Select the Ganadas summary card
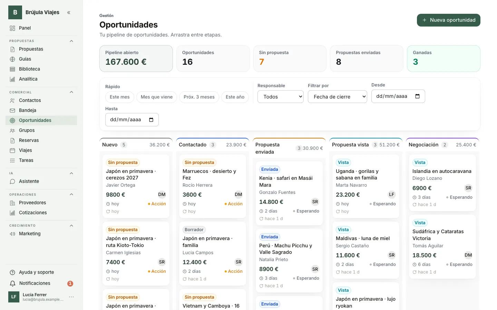This screenshot has height=310, width=497. (x=444, y=59)
